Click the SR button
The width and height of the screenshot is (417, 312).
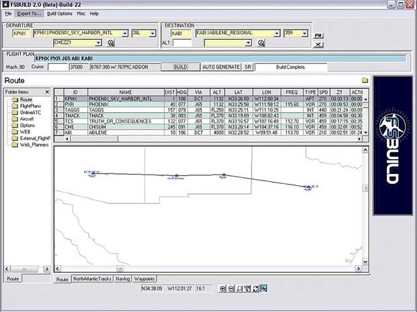pos(248,67)
